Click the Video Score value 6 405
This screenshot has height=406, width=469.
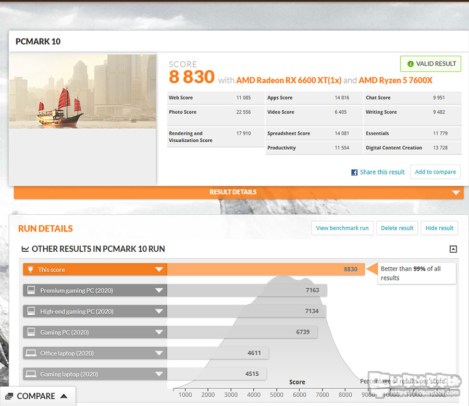coord(341,112)
